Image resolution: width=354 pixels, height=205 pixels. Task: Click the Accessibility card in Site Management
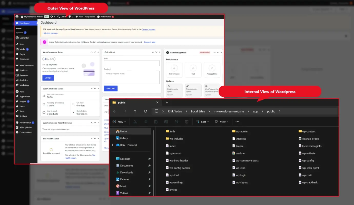tap(212, 70)
